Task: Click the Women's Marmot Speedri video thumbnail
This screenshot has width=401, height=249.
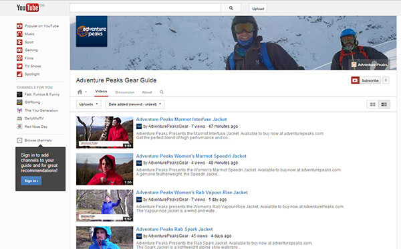Action: [x=105, y=169]
